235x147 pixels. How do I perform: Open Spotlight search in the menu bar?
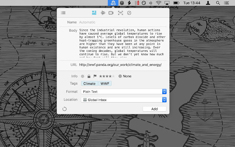coord(219,3)
